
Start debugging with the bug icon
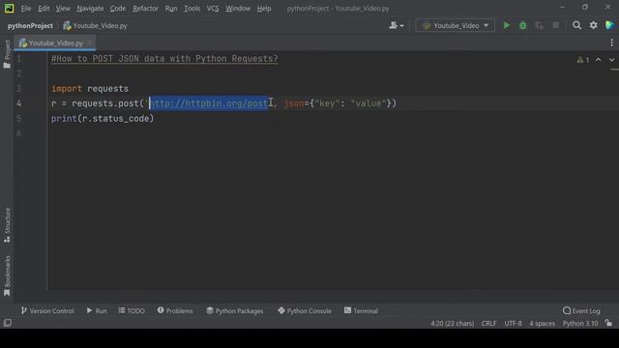[522, 26]
